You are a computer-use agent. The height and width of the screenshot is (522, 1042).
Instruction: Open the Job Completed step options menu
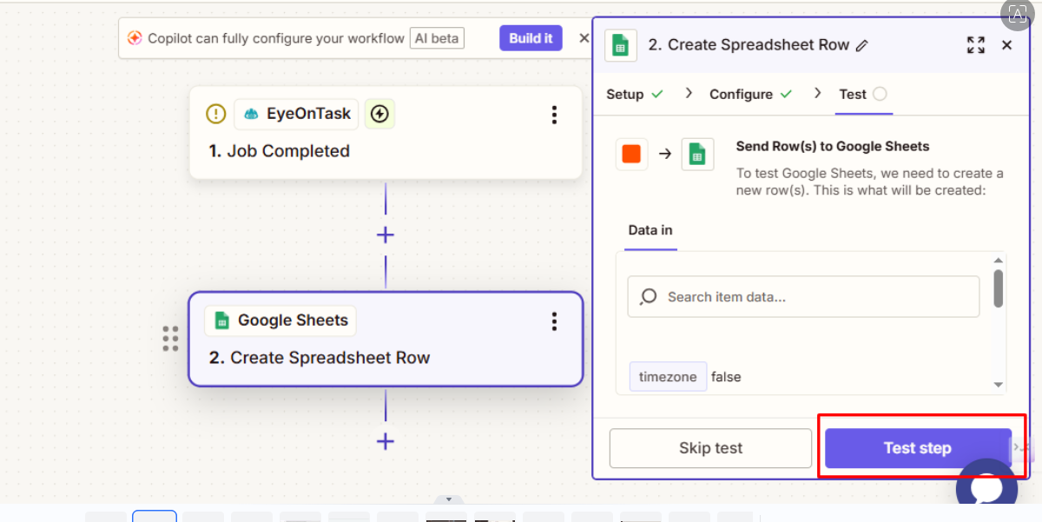[554, 115]
